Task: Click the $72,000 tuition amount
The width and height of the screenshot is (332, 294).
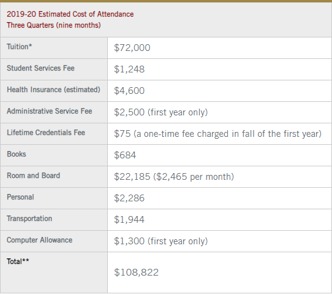Action: click(x=132, y=48)
